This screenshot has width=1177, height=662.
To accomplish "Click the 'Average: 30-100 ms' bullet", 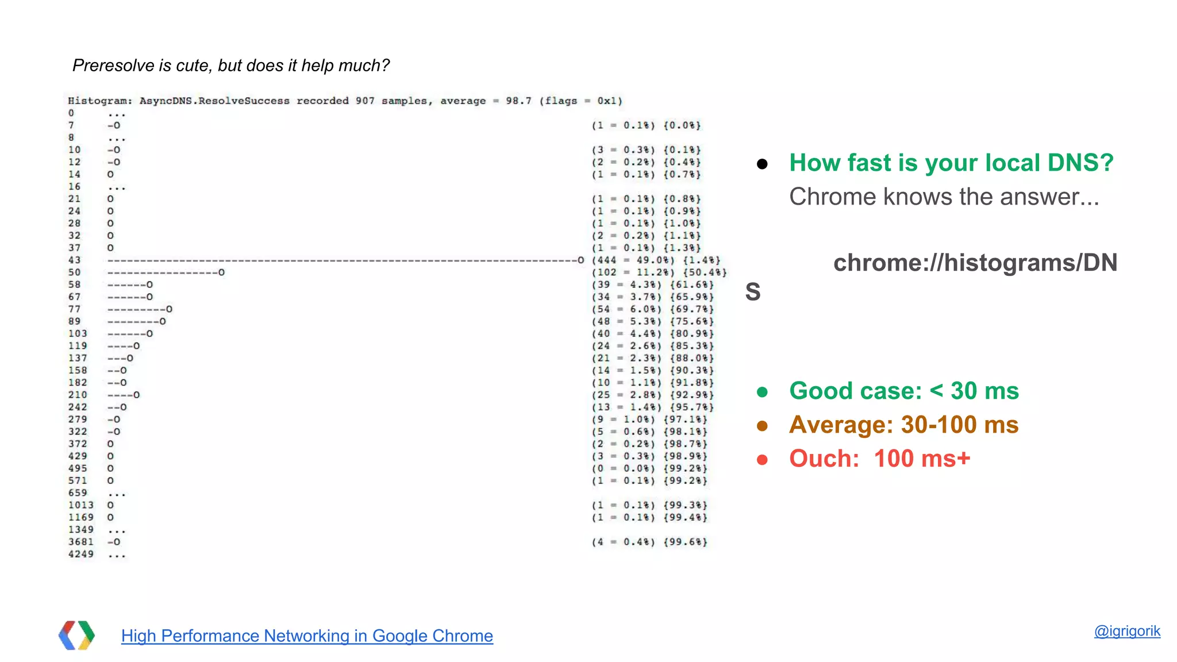I will click(x=903, y=425).
